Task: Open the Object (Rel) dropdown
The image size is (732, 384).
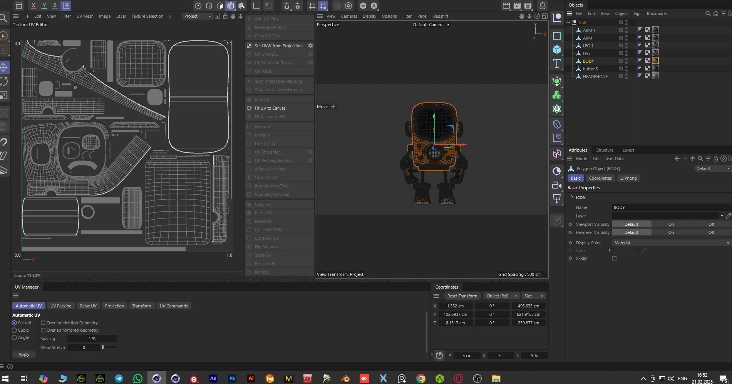Action: (x=501, y=296)
